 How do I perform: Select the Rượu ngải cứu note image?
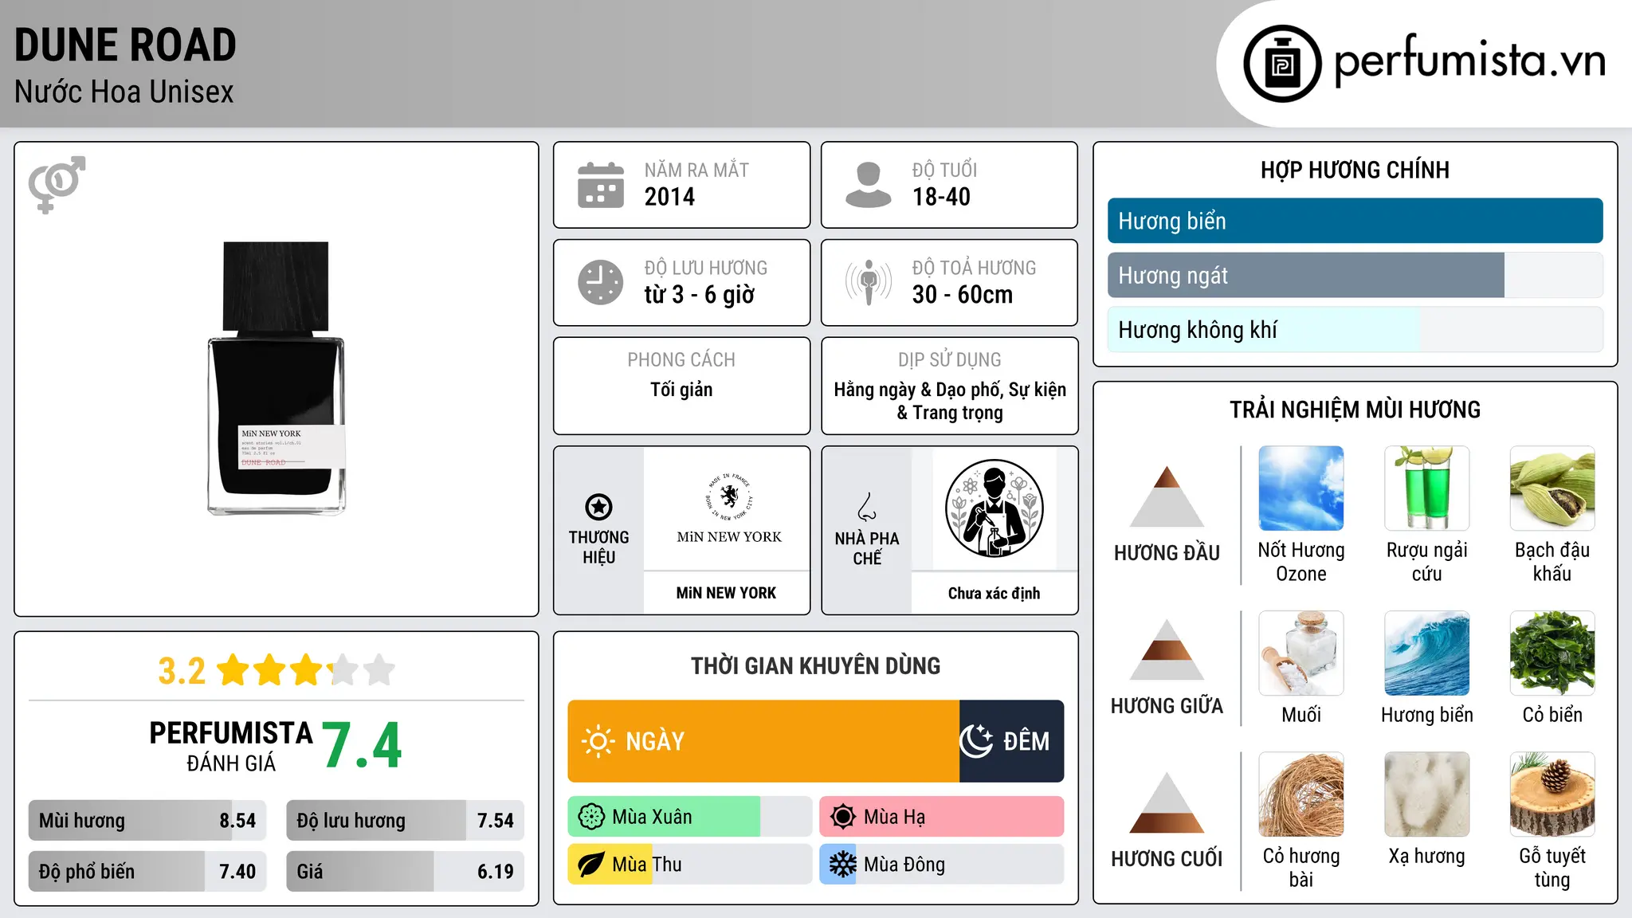1426,488
